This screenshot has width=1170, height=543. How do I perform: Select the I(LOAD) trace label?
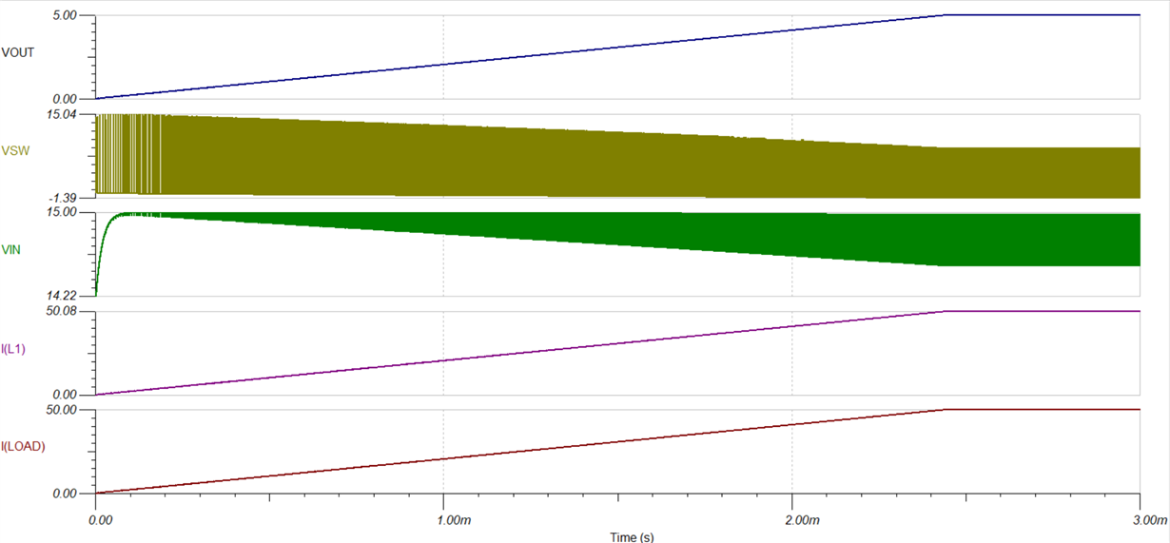(x=24, y=446)
